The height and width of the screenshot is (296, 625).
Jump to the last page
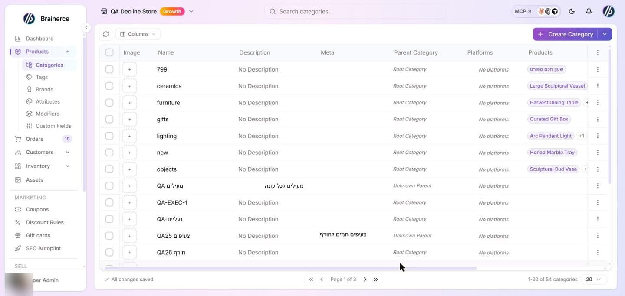(376, 280)
